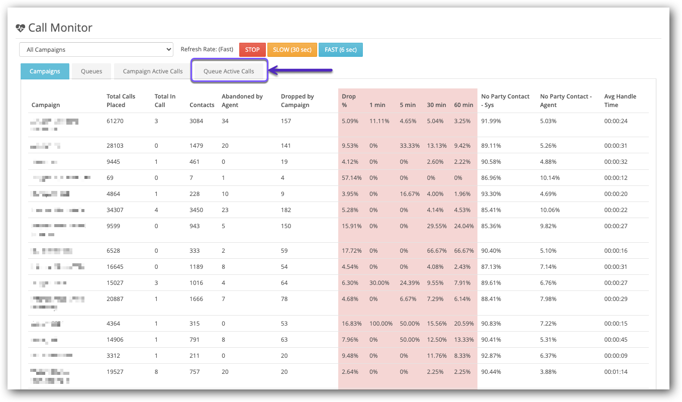Click the Dropped by Campaign column header
This screenshot has width=682, height=402.
point(297,100)
